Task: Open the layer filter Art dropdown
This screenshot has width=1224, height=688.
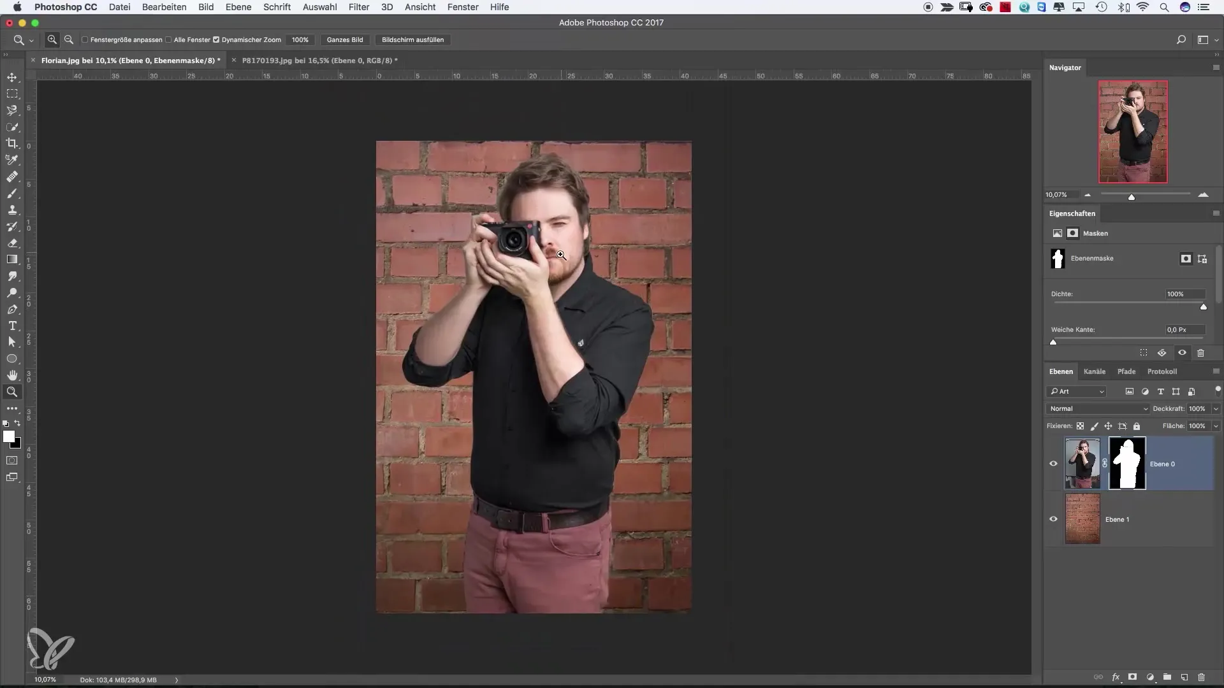Action: pos(1076,392)
